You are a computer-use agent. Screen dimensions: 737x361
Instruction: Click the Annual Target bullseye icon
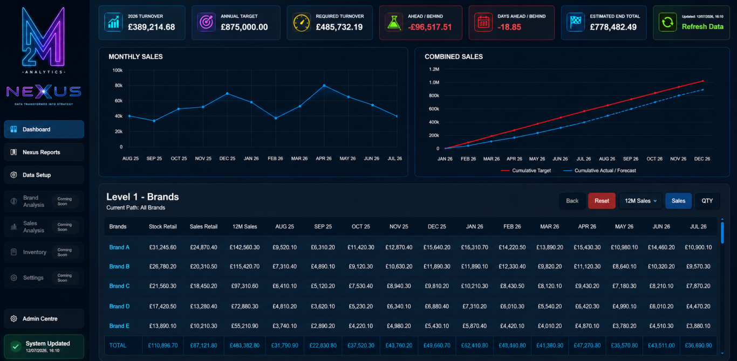pos(207,22)
